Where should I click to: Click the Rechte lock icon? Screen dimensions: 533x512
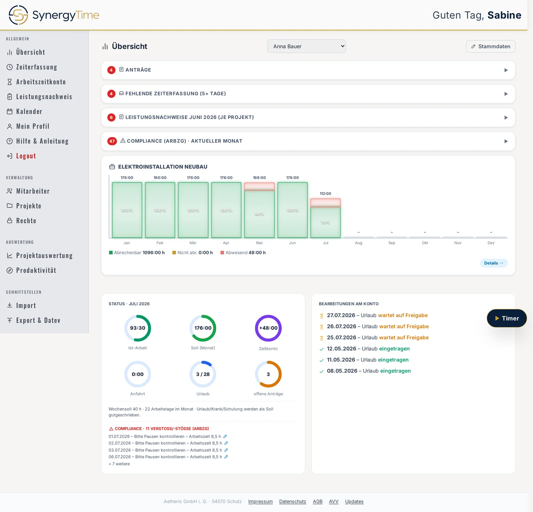10,221
